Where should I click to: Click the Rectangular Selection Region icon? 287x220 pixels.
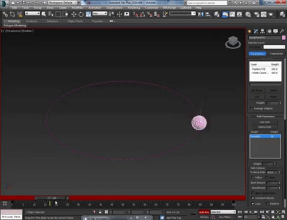tap(58, 14)
